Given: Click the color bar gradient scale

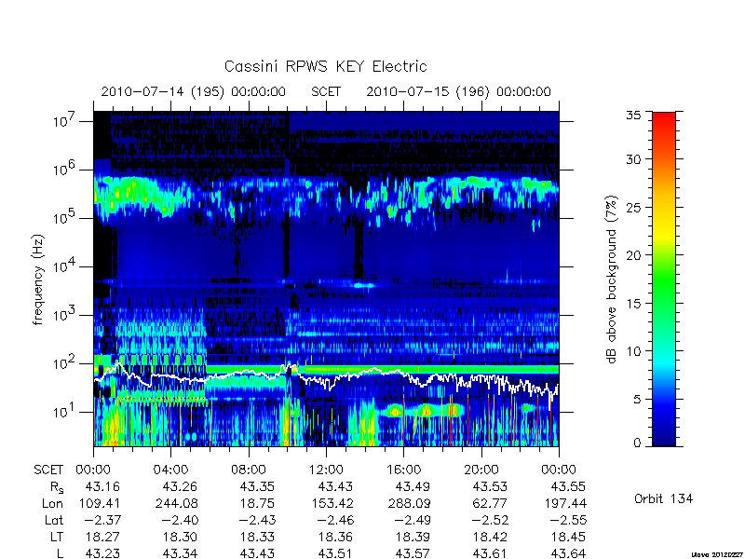Looking at the screenshot, I should pyautogui.click(x=664, y=279).
